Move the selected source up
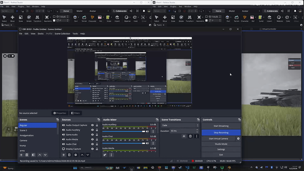The image size is (304, 171). [82, 155]
